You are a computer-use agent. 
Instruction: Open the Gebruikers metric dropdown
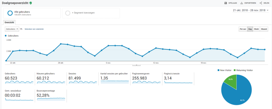pyautogui.click(x=12, y=29)
